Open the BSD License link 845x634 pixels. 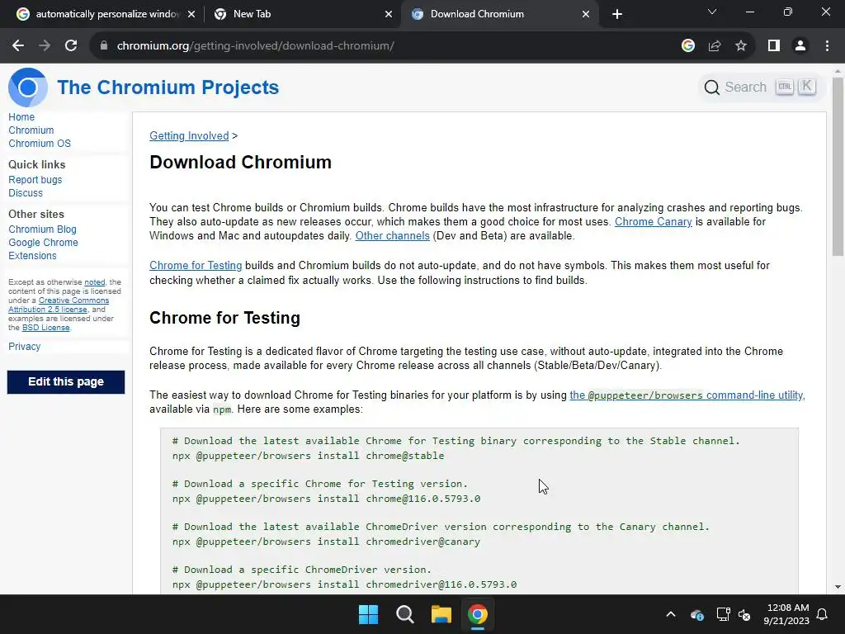pyautogui.click(x=46, y=327)
